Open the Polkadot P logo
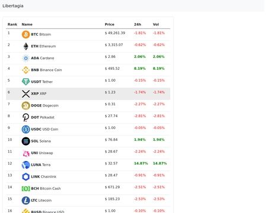Screen dimensions: 267x213 click(x=26, y=117)
